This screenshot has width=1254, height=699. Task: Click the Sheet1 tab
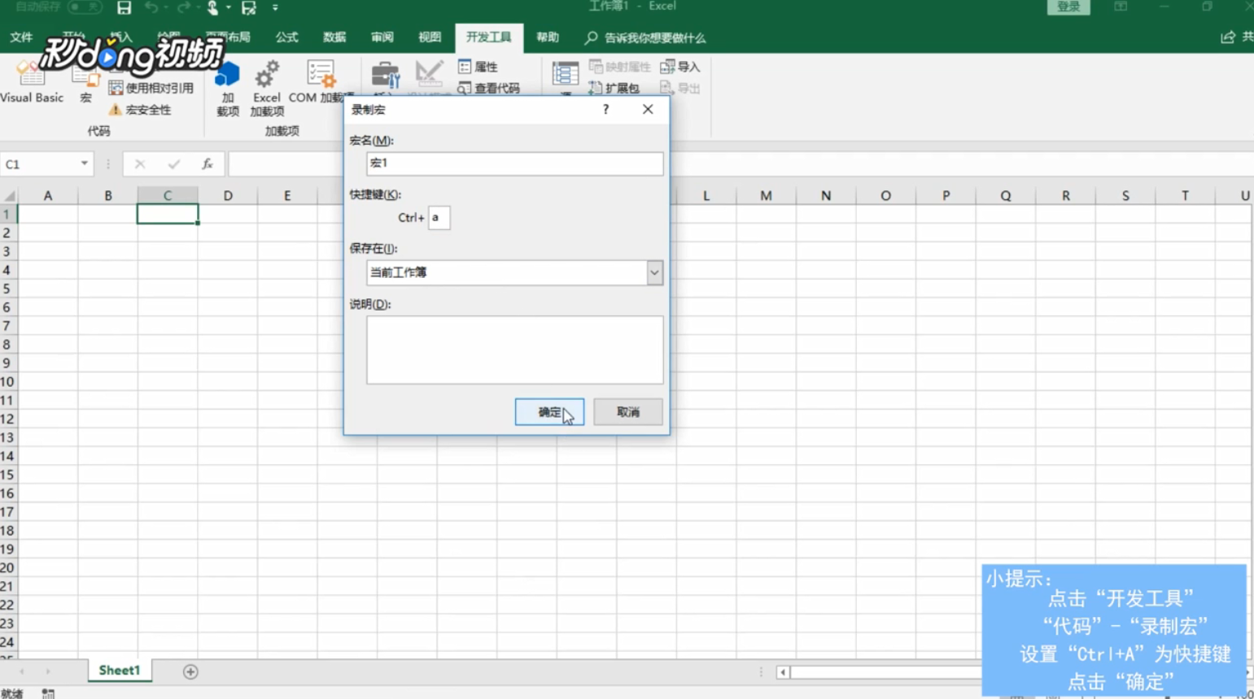(x=119, y=671)
